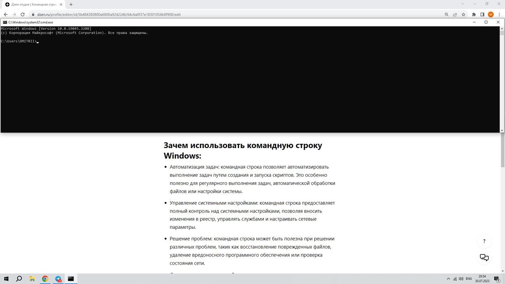The image size is (505, 284).
Task: Close the Дзен-студия tab
Action: 61,4
